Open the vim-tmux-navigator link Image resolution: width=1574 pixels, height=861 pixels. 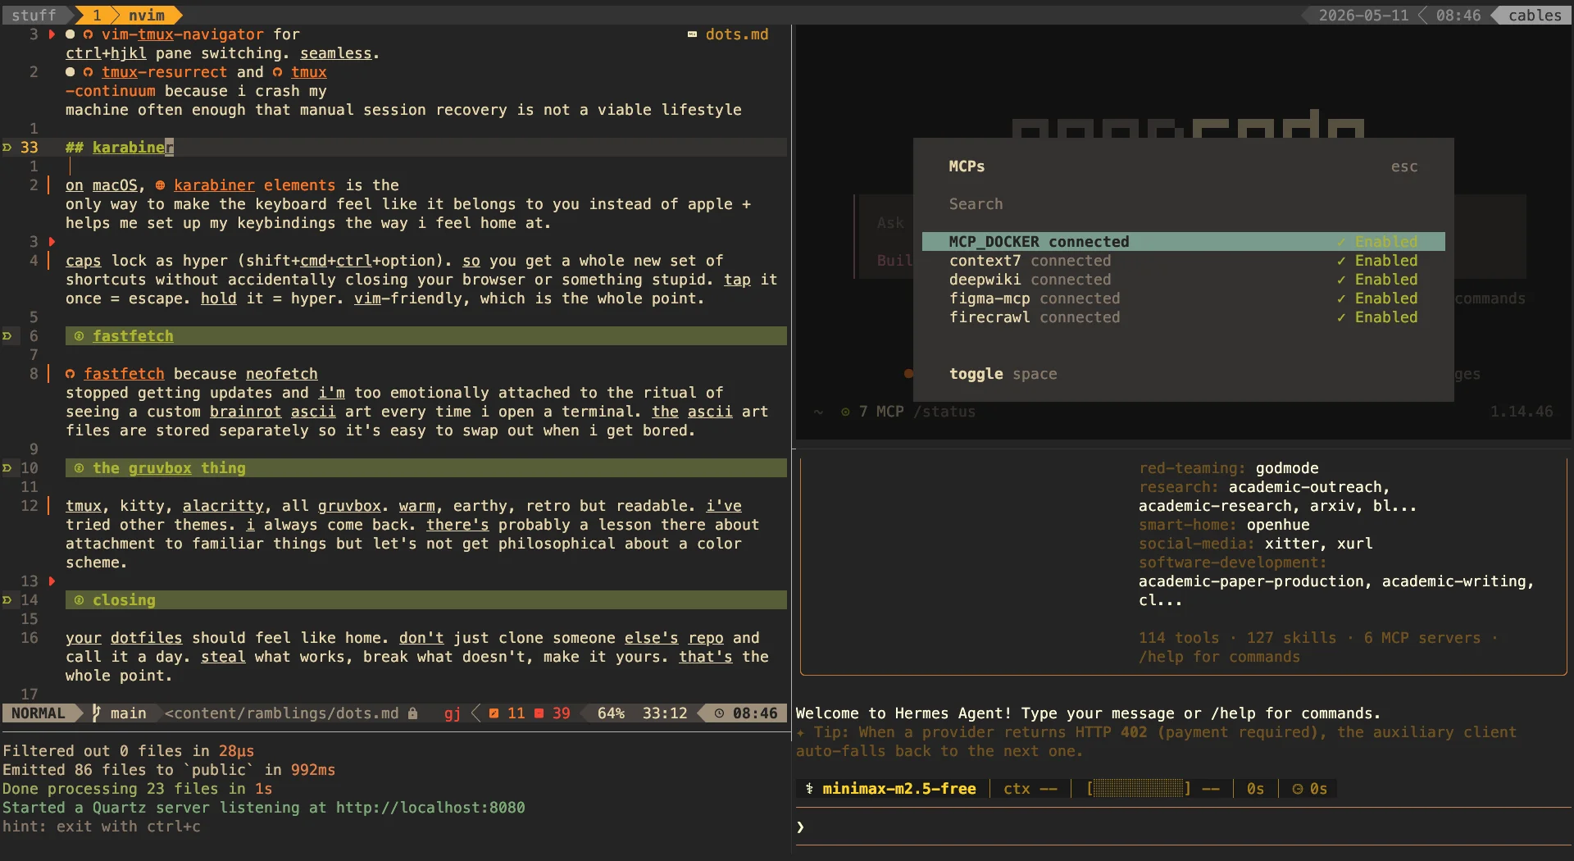click(x=182, y=34)
